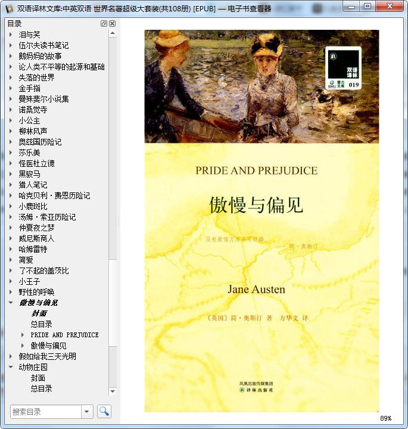Go to 黑骏马 entry
The width and height of the screenshot is (408, 429).
pyautogui.click(x=29, y=174)
